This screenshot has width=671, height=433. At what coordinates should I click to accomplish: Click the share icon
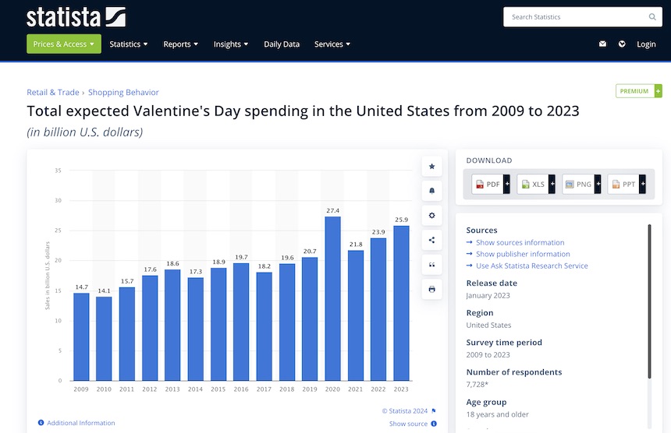coord(431,240)
